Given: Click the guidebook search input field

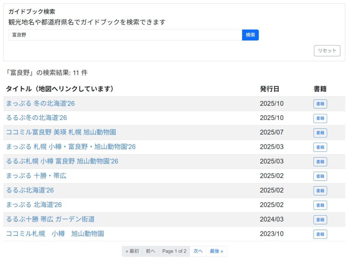Looking at the screenshot, I should pyautogui.click(x=125, y=35).
